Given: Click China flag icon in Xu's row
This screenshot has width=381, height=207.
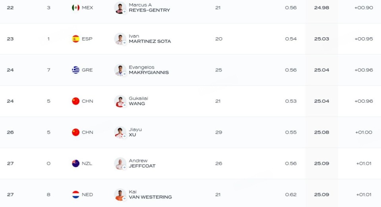Looking at the screenshot, I should pos(76,132).
